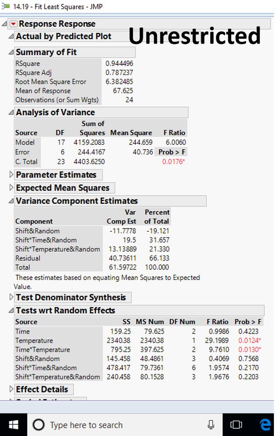The width and height of the screenshot is (277, 436).
Task: Collapse Tests wrt Random Effects section
Action: tap(11, 310)
